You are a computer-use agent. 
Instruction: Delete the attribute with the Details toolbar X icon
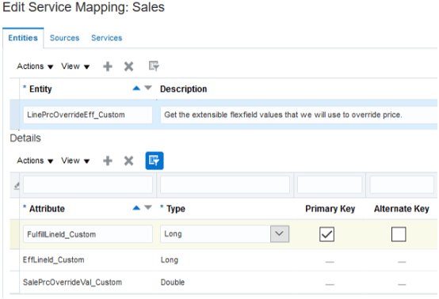128,161
